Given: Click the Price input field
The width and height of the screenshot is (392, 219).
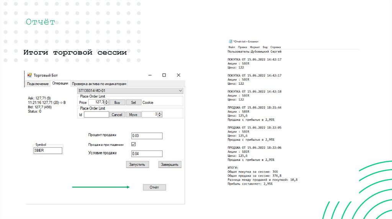Looking at the screenshot, I should (x=96, y=102).
